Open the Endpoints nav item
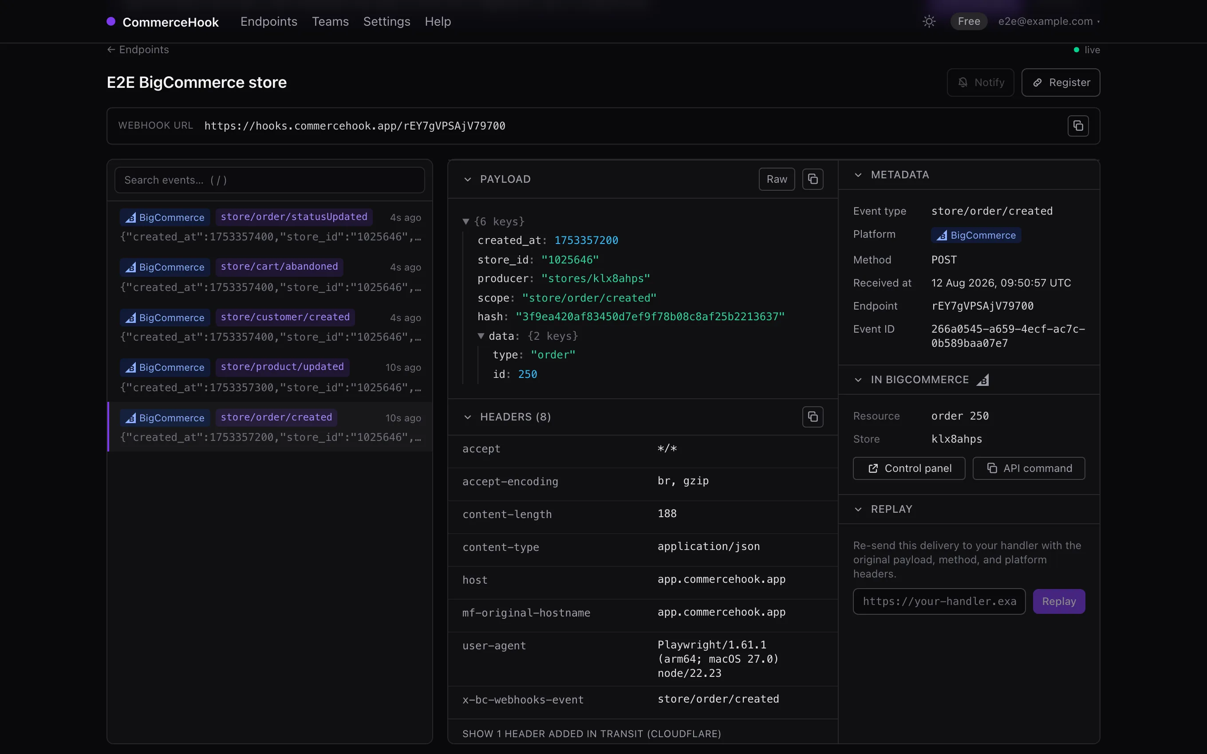Viewport: 1207px width, 754px height. click(x=269, y=21)
